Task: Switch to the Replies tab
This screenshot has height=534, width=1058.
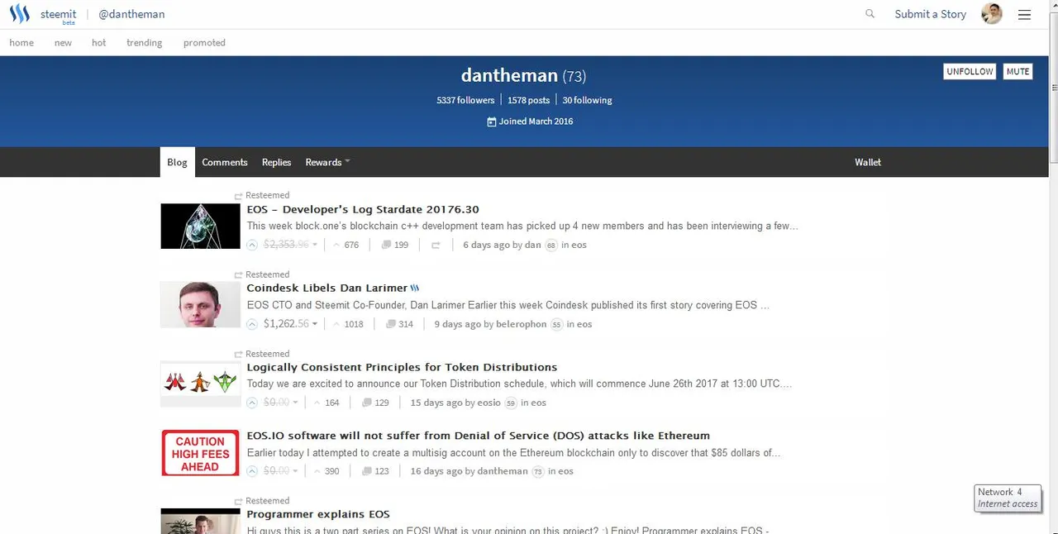Action: tap(276, 162)
